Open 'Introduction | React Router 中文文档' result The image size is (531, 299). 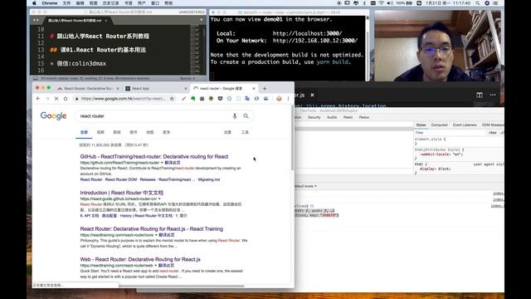122,193
